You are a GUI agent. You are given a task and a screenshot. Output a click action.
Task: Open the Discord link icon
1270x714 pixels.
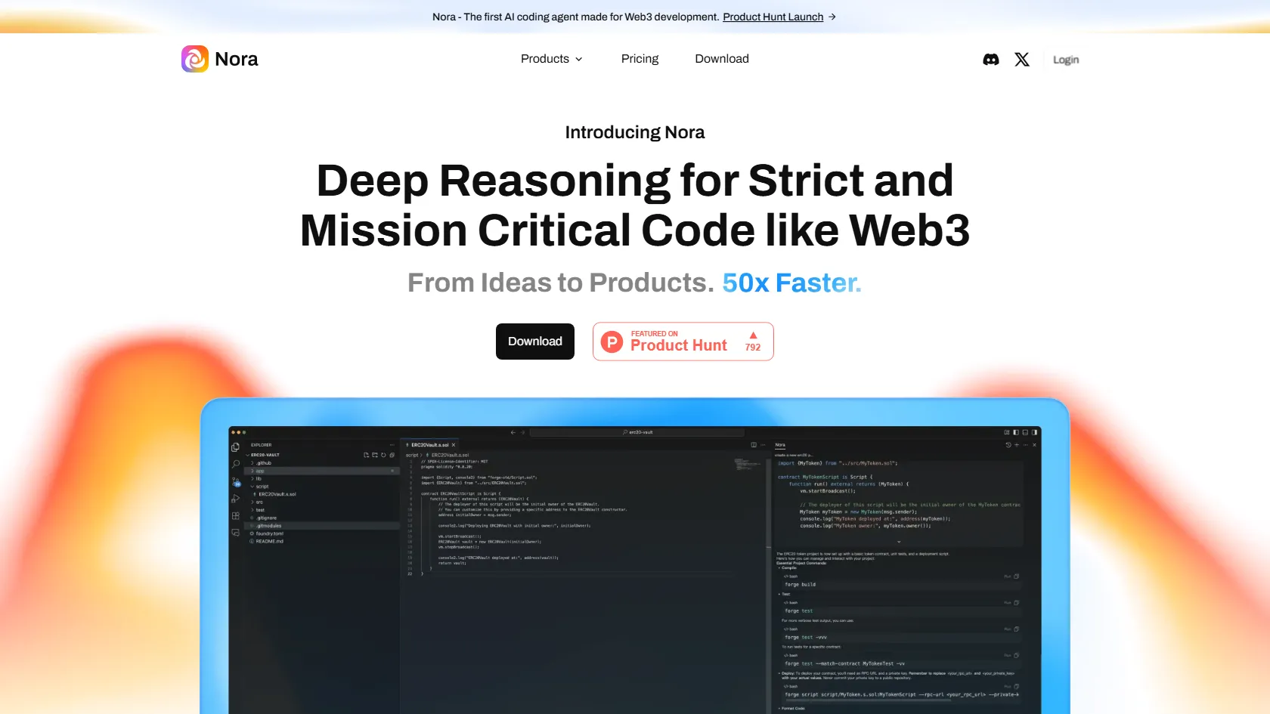point(990,60)
